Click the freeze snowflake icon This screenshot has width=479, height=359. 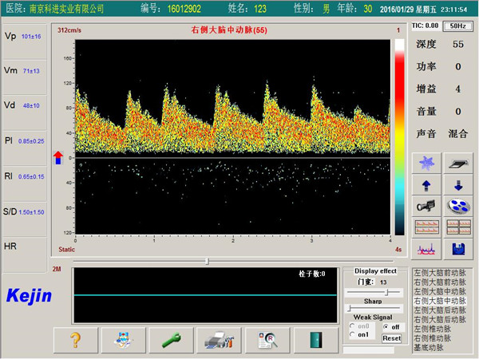425,163
